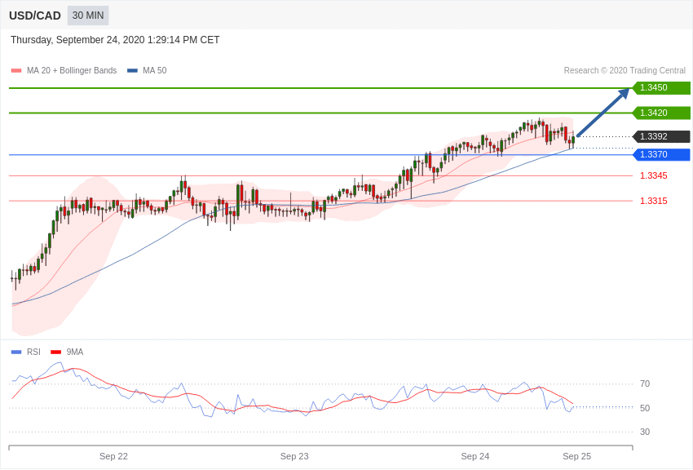Click the 1.3315 red support value
Screen dimensions: 693x470
654,201
